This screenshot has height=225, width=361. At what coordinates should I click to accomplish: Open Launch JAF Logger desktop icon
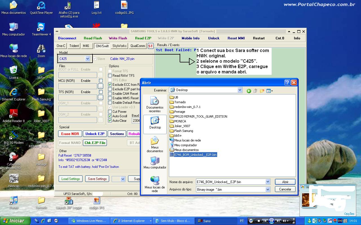[69, 202]
